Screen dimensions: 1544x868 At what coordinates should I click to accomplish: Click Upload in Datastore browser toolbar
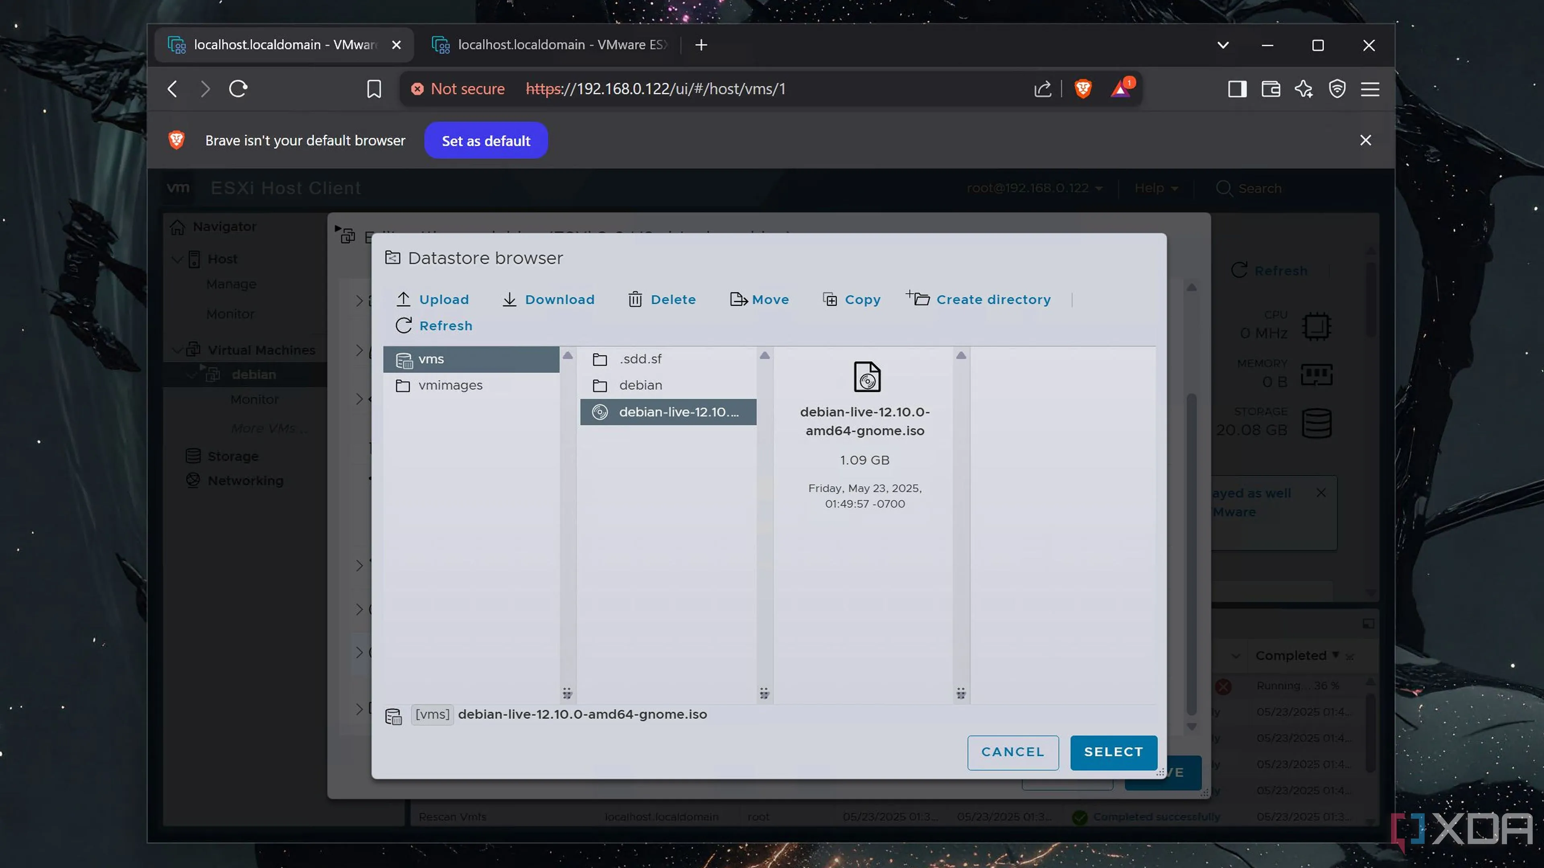click(432, 299)
